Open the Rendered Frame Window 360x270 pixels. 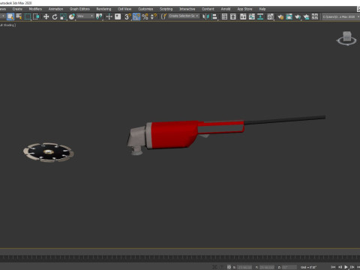(x=289, y=16)
